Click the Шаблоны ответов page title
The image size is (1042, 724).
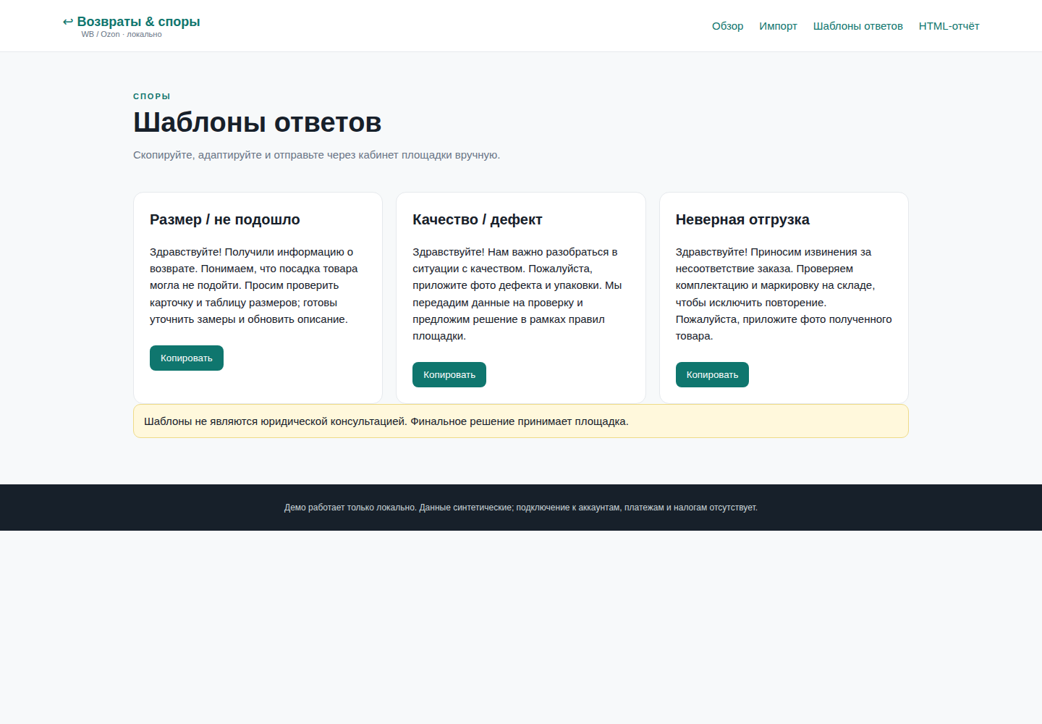[258, 122]
